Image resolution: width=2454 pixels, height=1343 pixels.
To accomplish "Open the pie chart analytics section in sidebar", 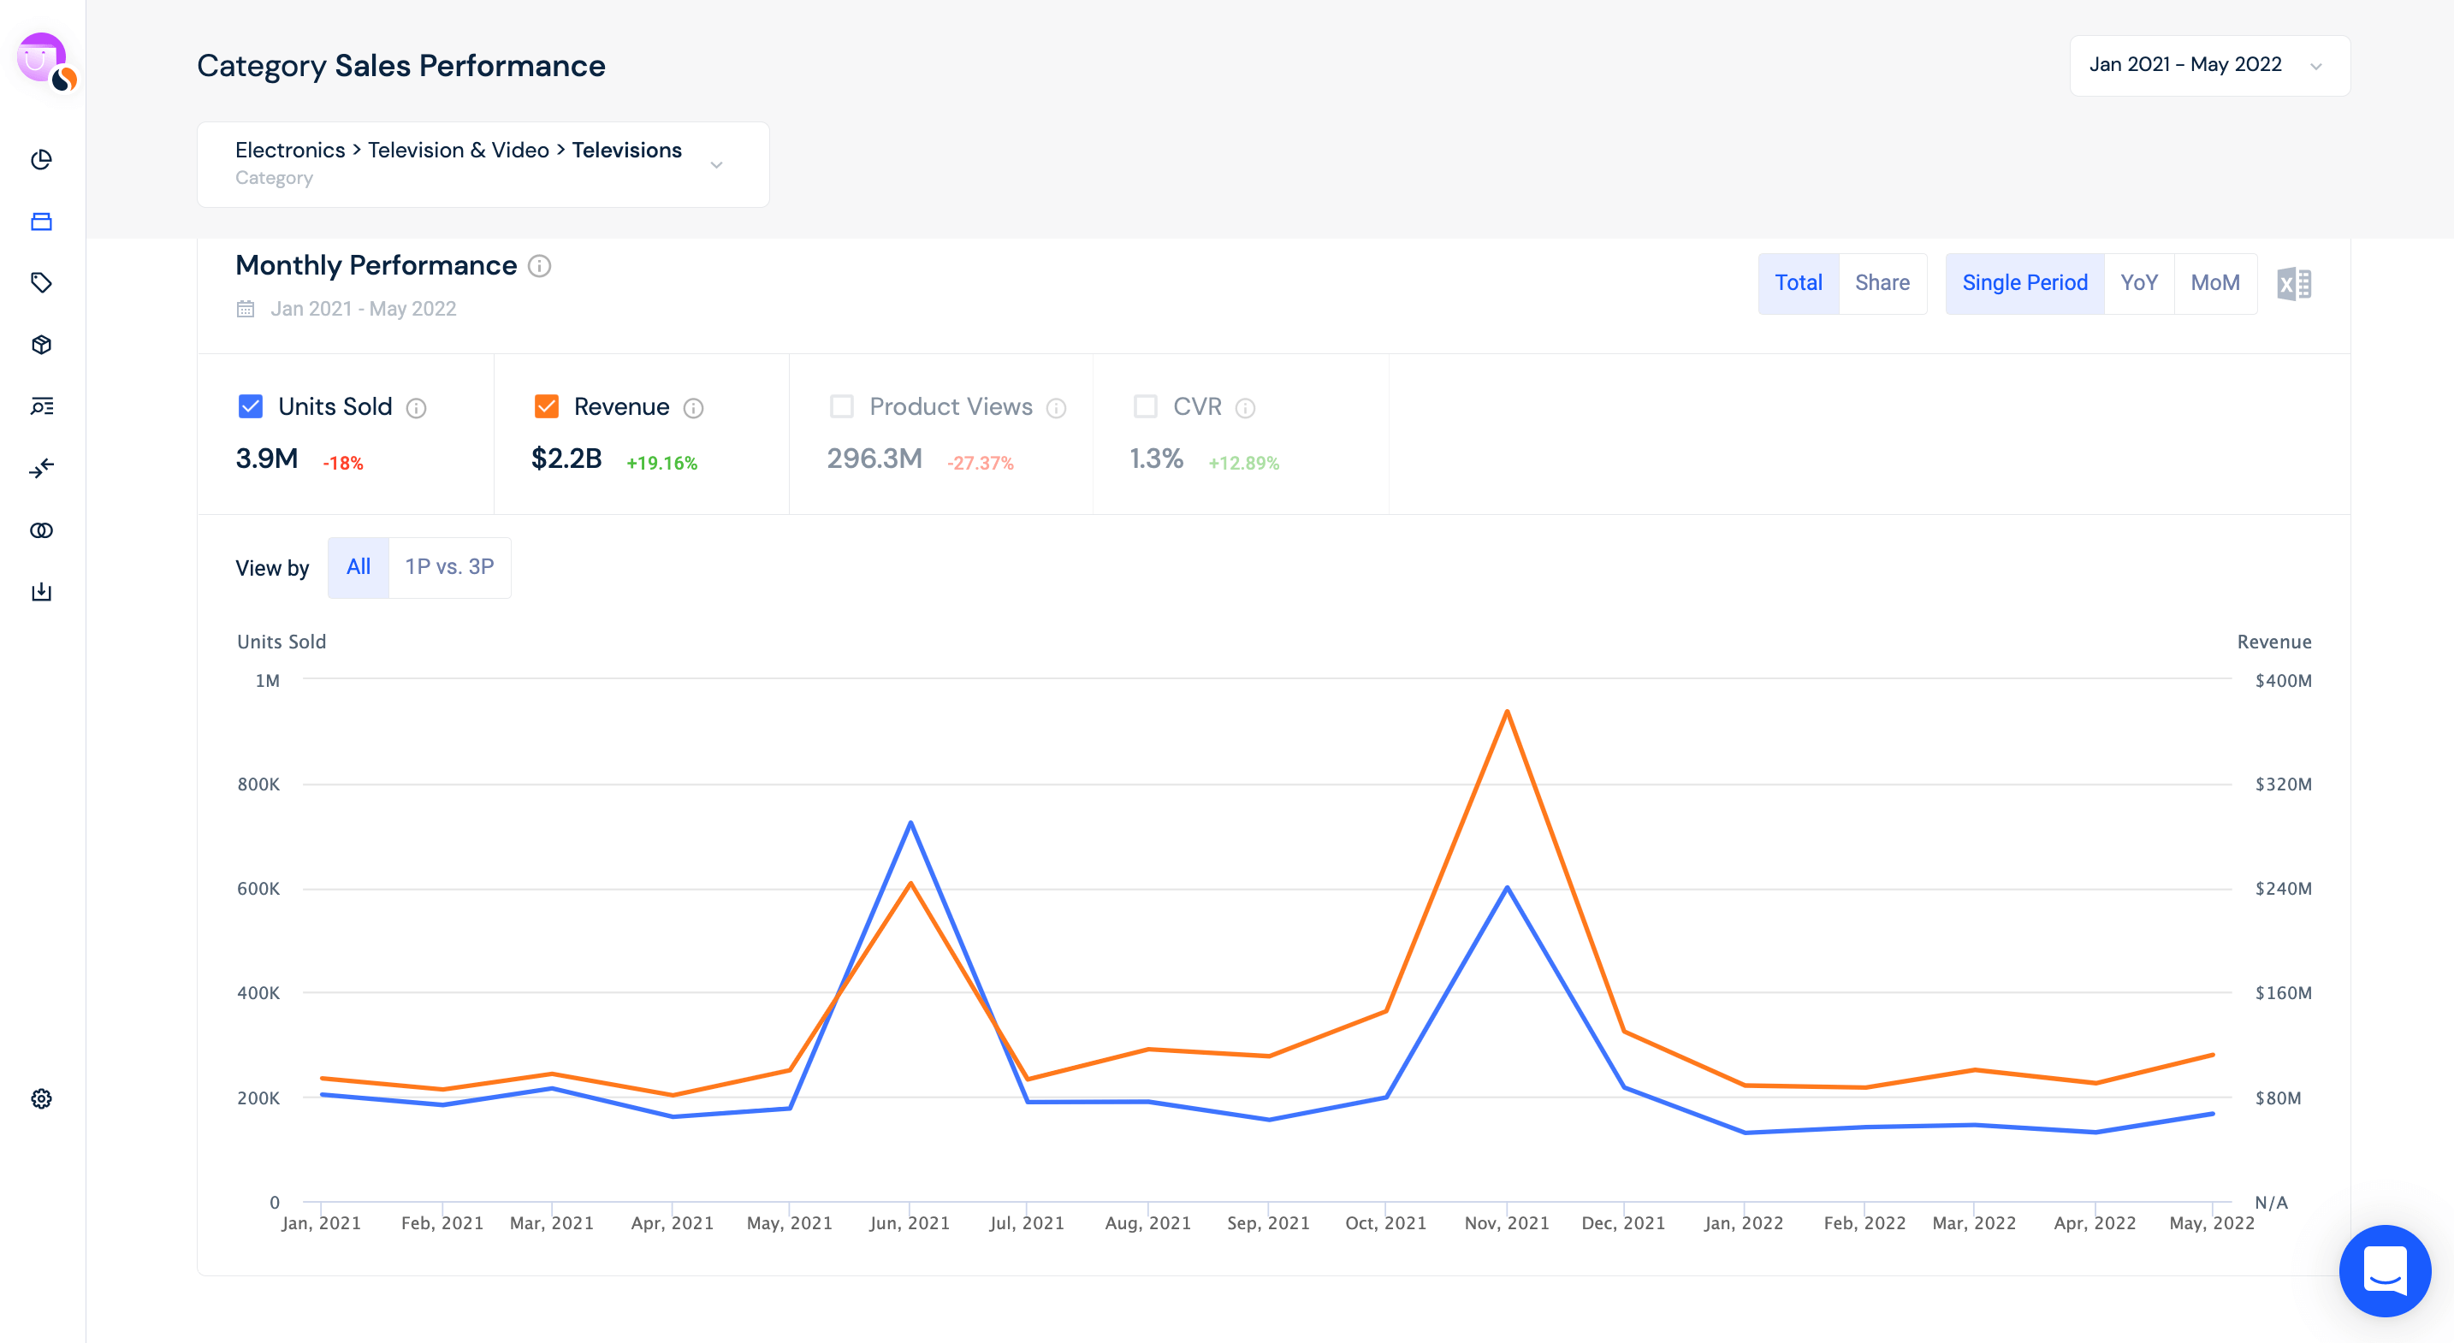I will pyautogui.click(x=41, y=160).
